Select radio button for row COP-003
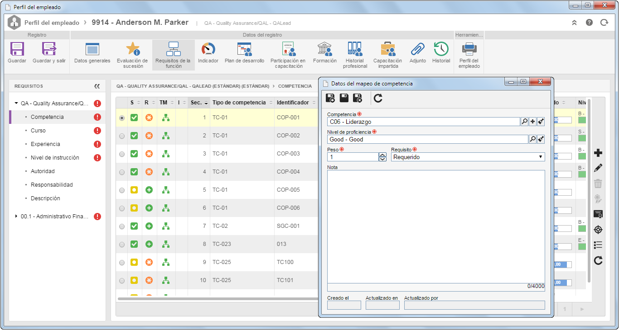This screenshot has height=330, width=619. point(122,154)
